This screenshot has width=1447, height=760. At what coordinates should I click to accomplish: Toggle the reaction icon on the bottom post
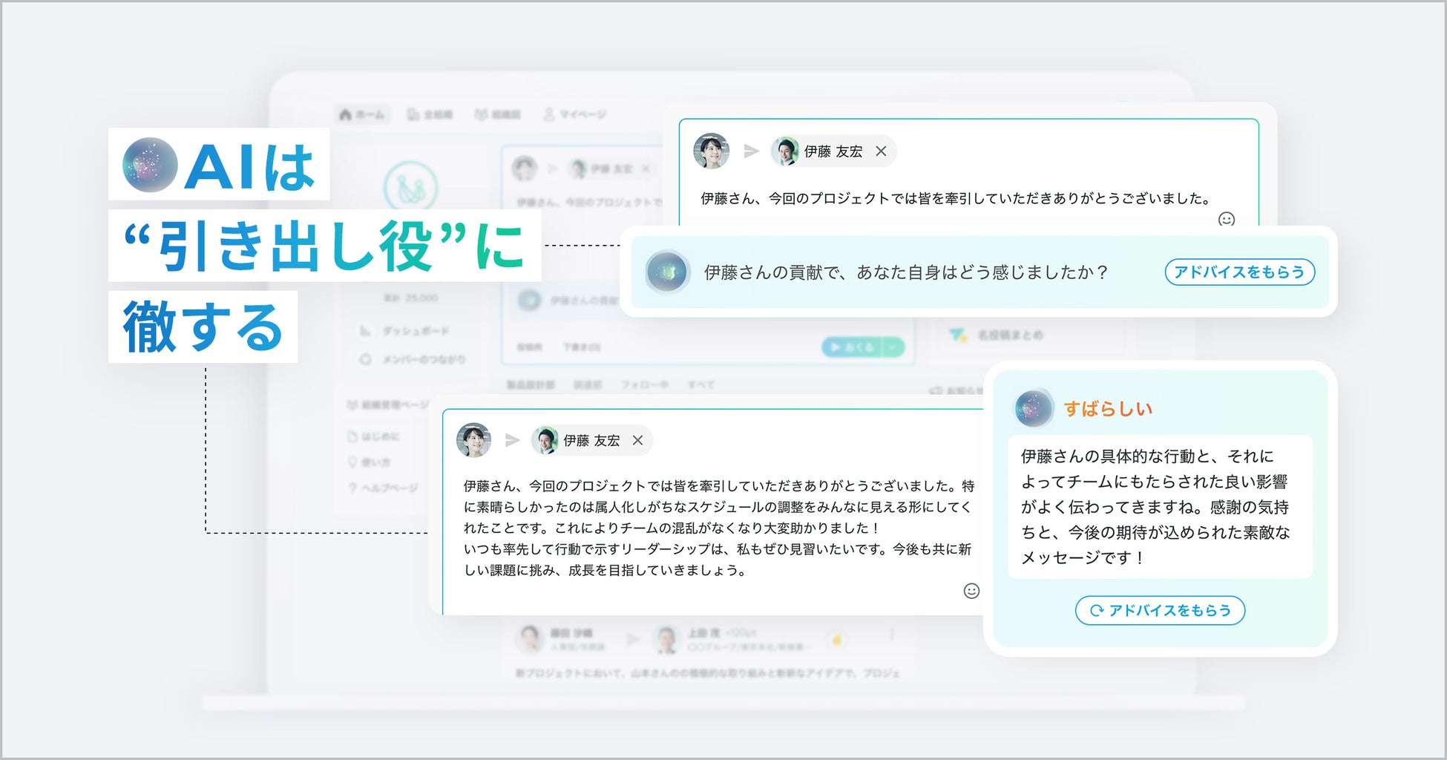click(x=837, y=640)
